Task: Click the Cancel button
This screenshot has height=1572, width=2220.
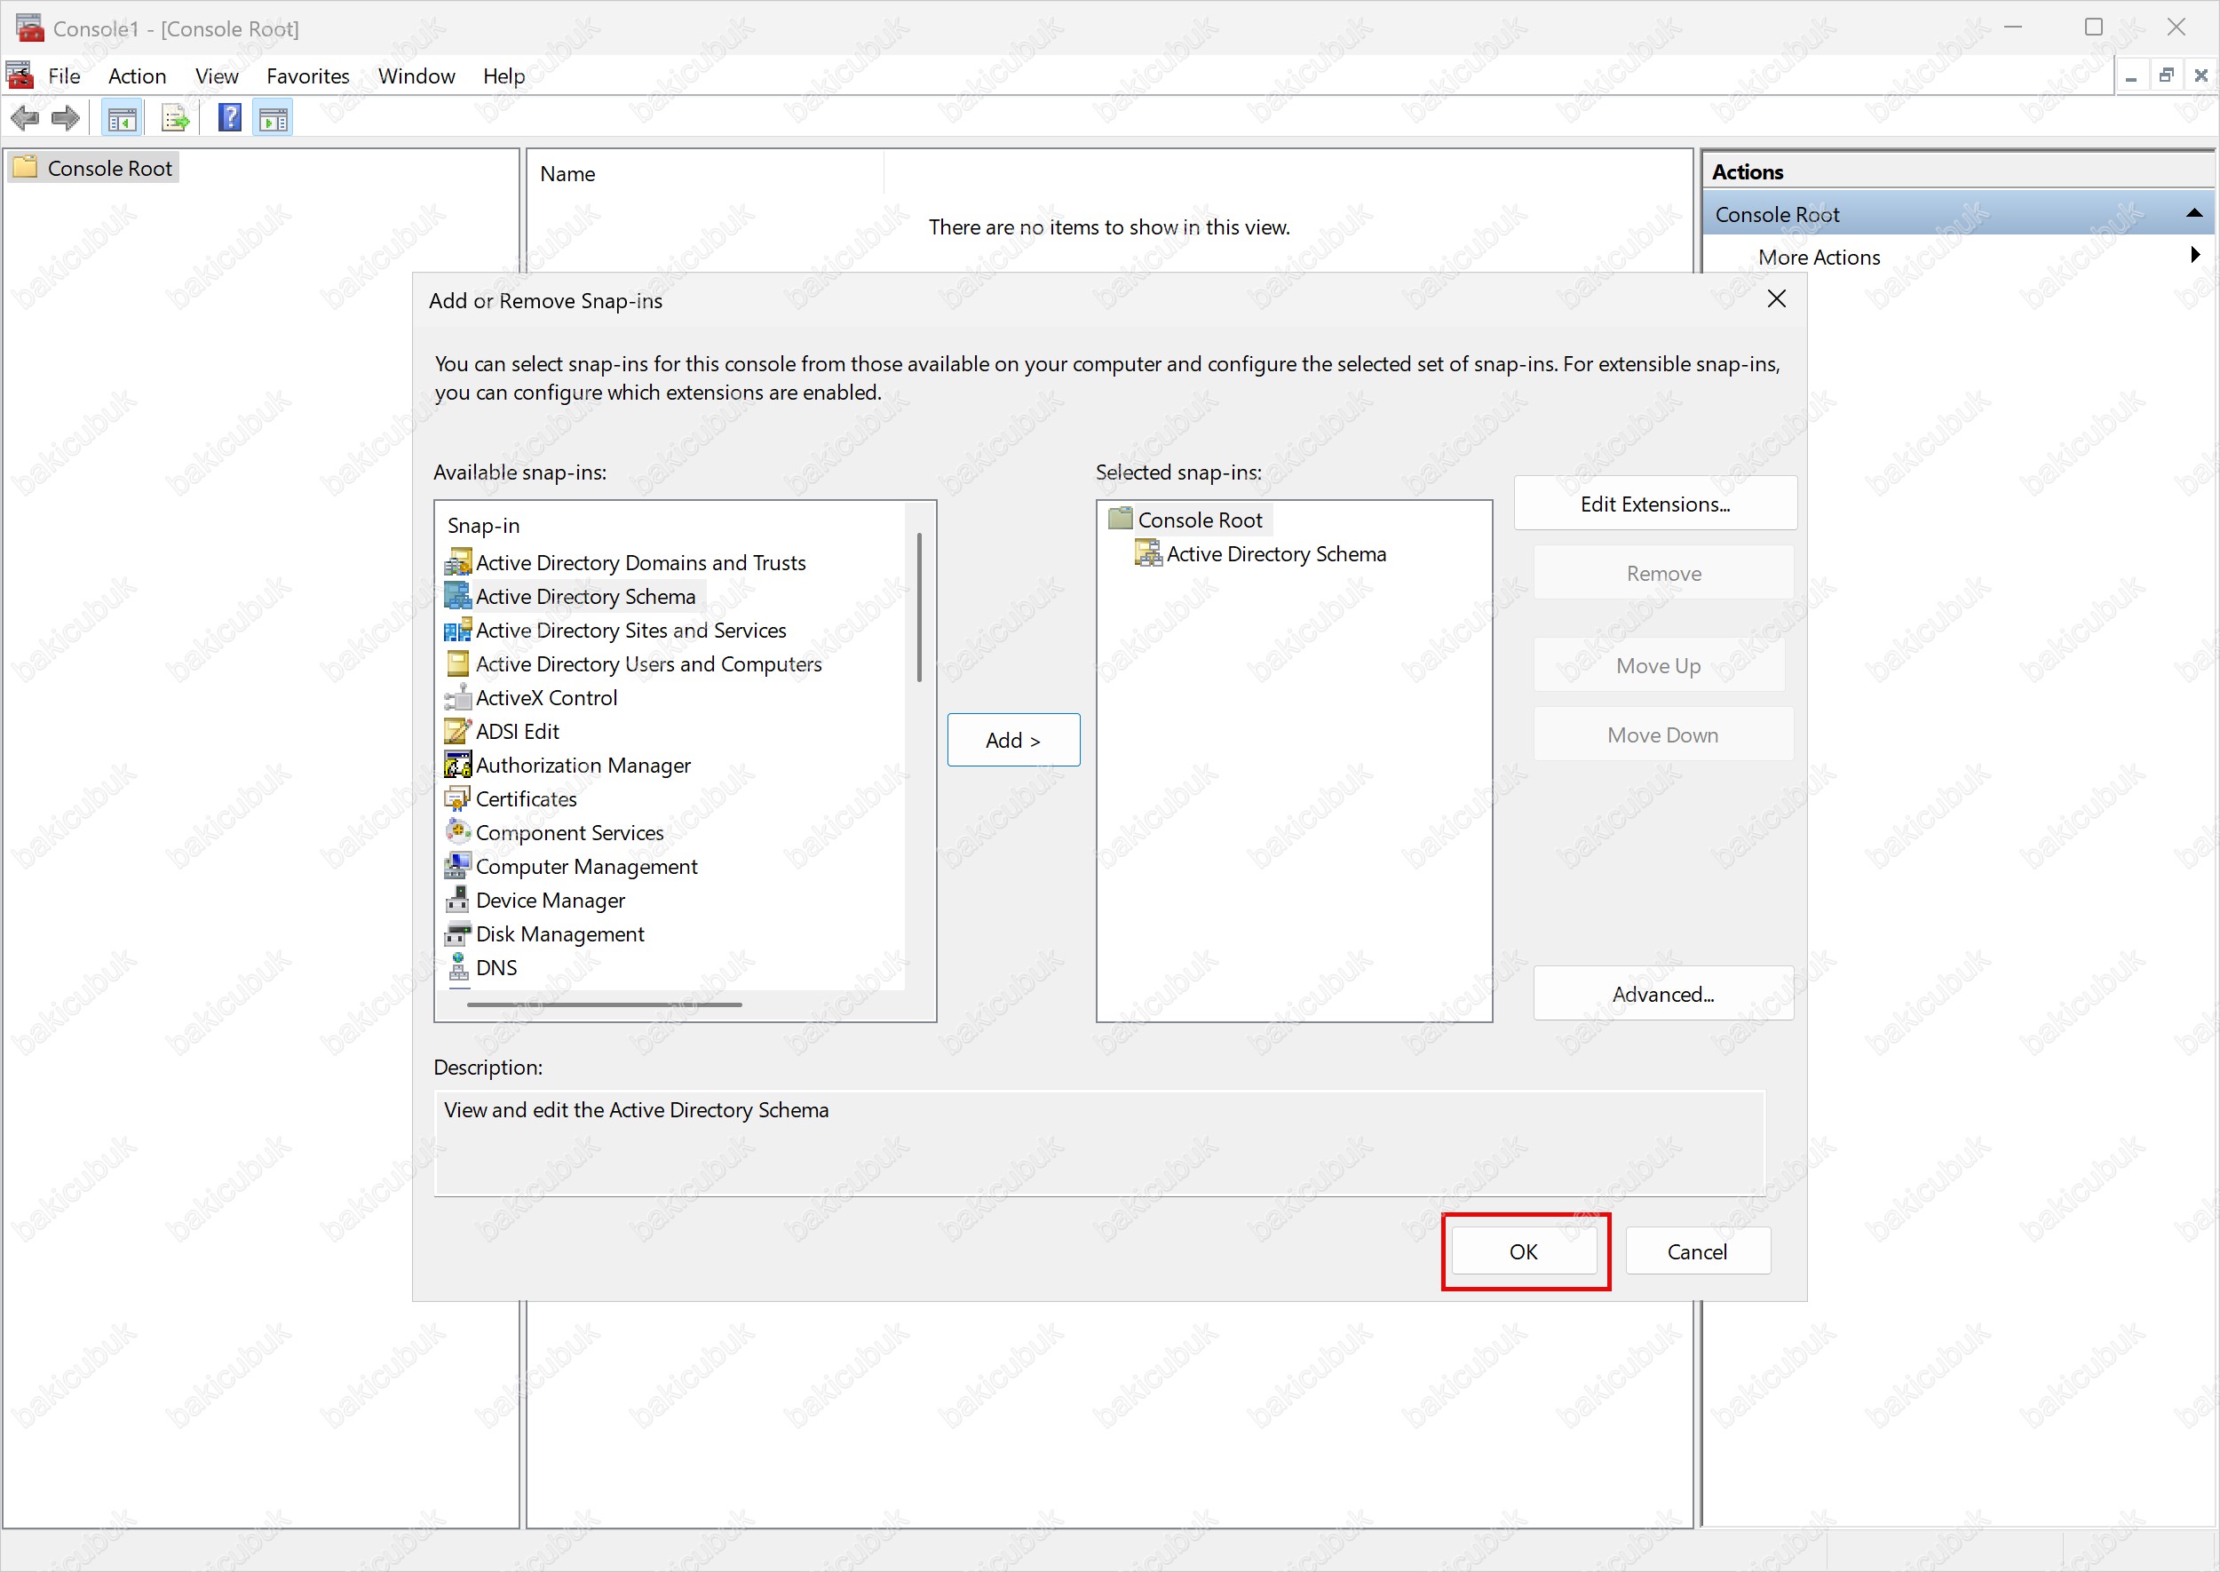Action: (x=1698, y=1251)
